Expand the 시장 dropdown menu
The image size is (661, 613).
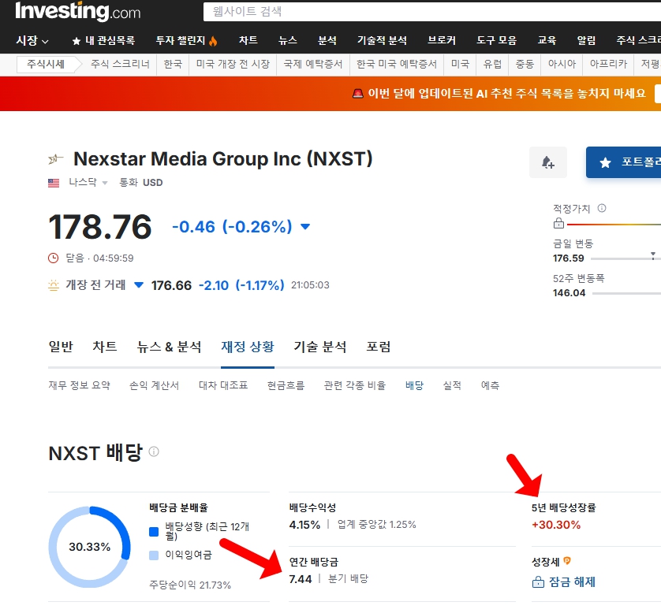(x=32, y=41)
